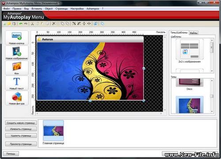
Task: Click the redo arrow icon
Action: (26, 23)
